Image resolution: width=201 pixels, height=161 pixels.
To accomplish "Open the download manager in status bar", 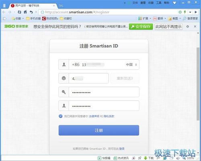I will 149,158.
